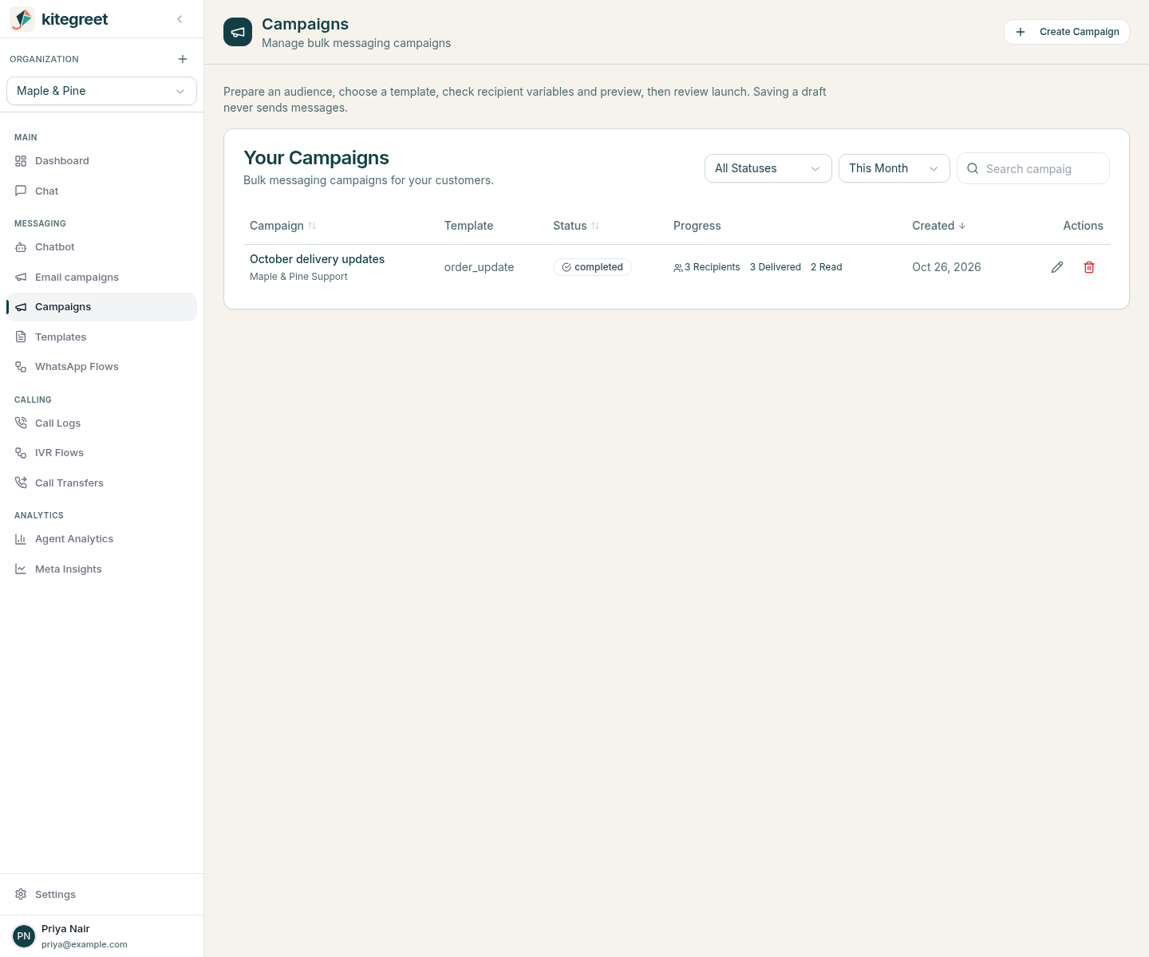The image size is (1149, 957).
Task: Open Call Logs
Action: tap(101, 423)
